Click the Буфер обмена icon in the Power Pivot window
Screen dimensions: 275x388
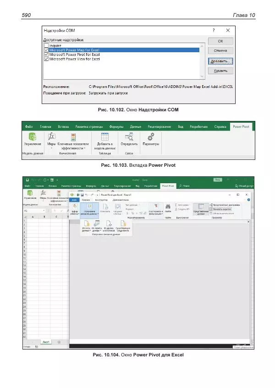coord(75,206)
